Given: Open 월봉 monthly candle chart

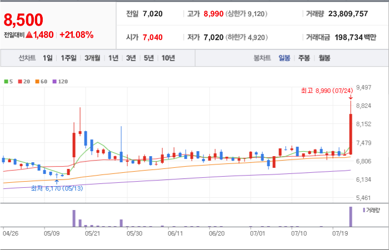Looking at the screenshot, I should click(324, 58).
